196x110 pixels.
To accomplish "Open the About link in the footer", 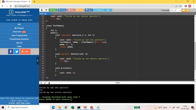I will (x=2, y=98).
